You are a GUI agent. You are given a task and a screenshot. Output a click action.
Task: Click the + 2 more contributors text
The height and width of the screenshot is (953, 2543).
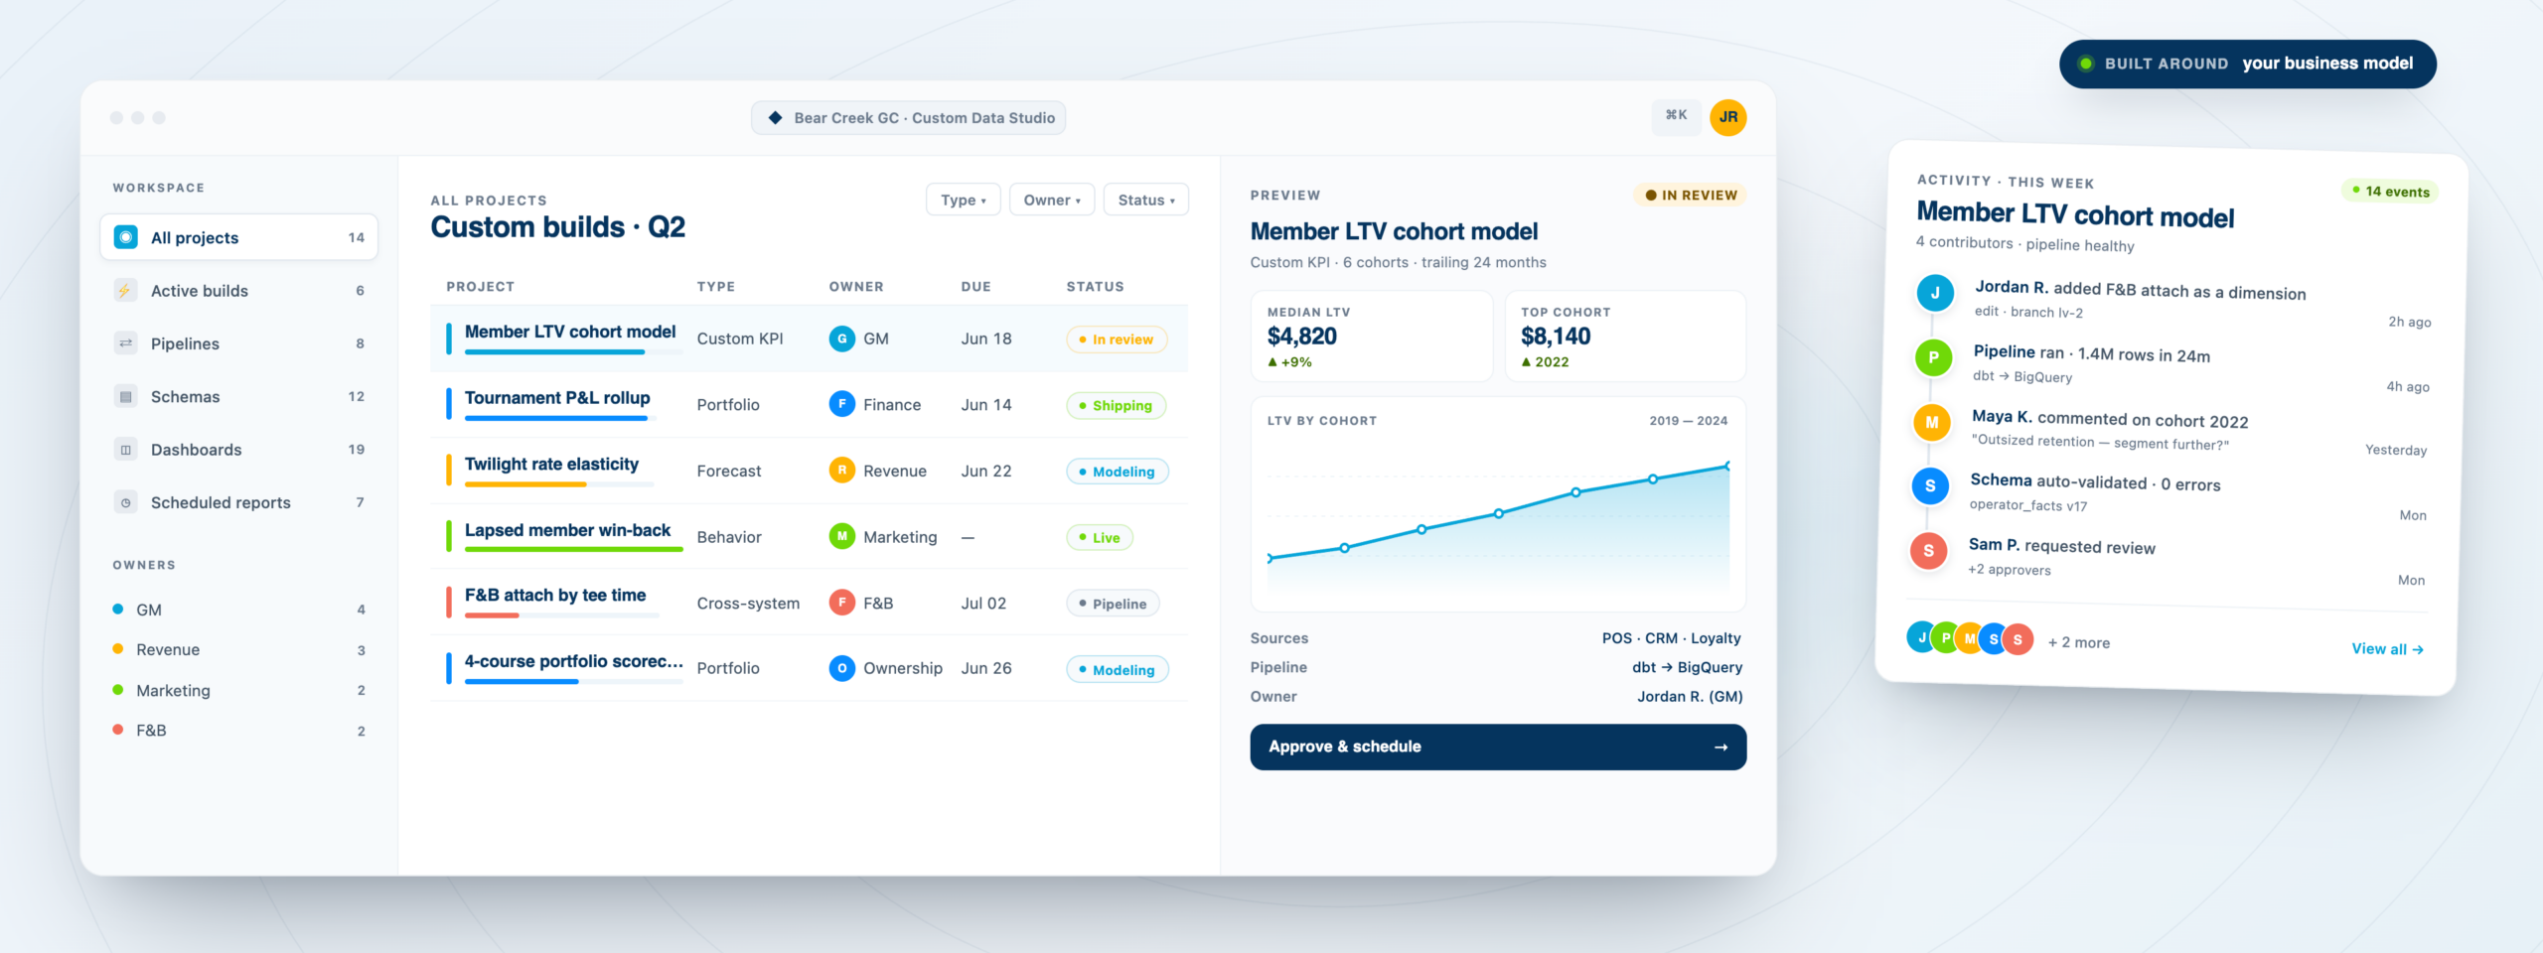2078,642
